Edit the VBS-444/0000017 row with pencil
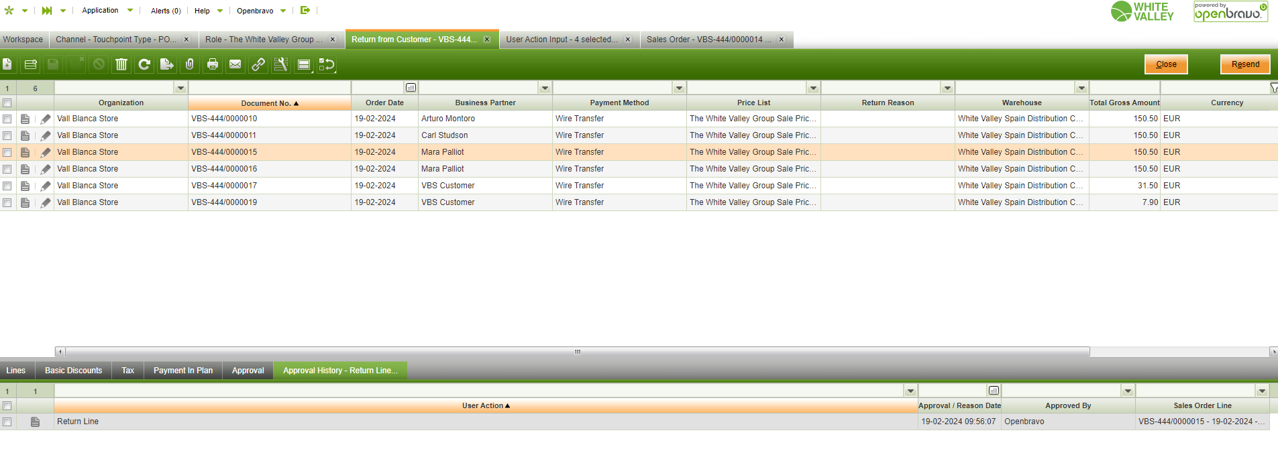Image resolution: width=1278 pixels, height=449 pixels. 45,186
